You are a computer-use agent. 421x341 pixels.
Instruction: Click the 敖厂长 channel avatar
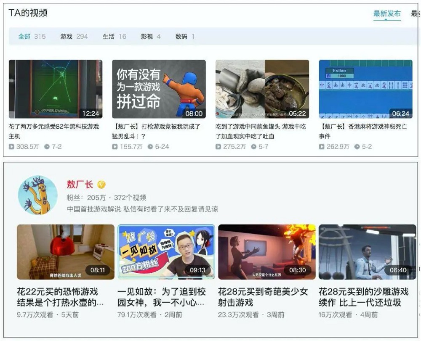click(x=38, y=195)
